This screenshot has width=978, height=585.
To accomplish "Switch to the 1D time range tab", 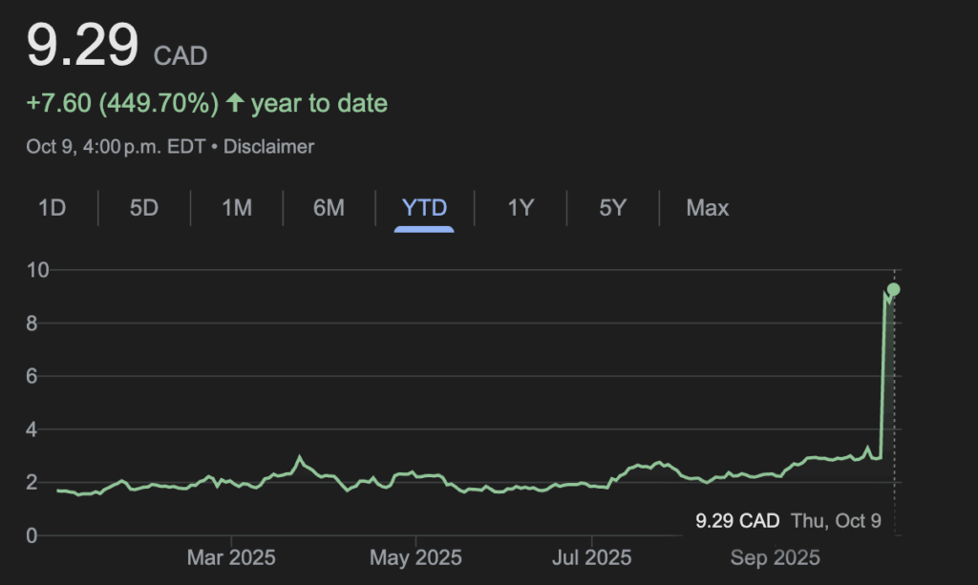I will [x=52, y=208].
